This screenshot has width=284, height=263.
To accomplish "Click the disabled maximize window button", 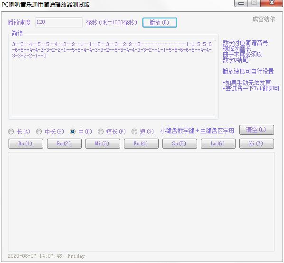I will tap(254, 3).
